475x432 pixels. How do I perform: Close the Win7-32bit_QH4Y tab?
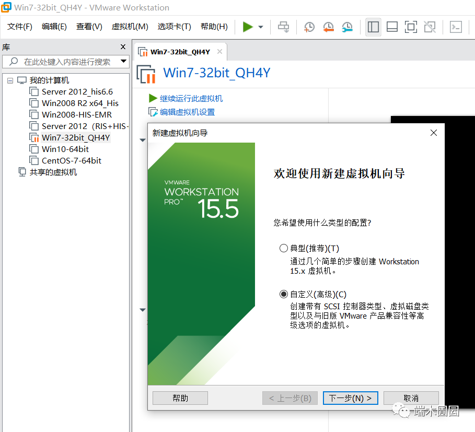point(219,52)
